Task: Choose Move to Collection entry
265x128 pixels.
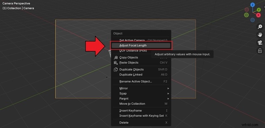Action: point(141,104)
